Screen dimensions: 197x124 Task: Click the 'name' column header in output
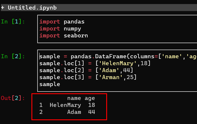[74, 98]
